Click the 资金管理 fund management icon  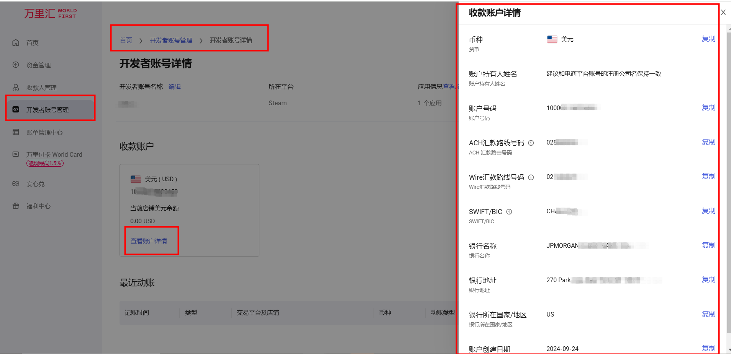[x=16, y=65]
